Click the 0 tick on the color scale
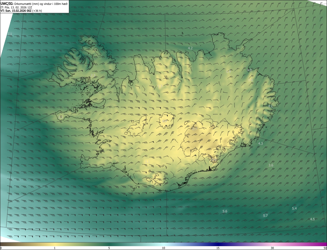327x250 pixels. point(1,248)
